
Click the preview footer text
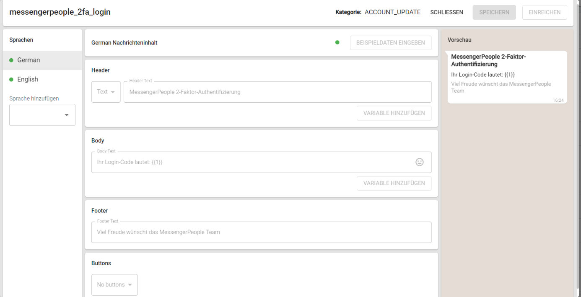point(501,87)
